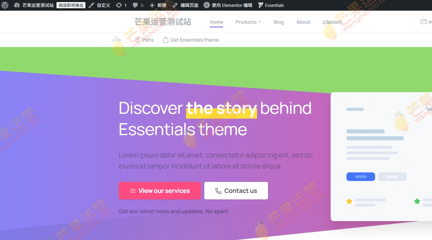Open the customize brush icon
Image resolution: width=432 pixels, height=240 pixels.
(x=91, y=5)
